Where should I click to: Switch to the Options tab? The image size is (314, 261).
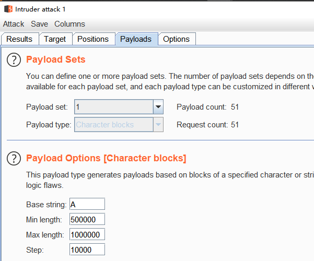pyautogui.click(x=177, y=39)
